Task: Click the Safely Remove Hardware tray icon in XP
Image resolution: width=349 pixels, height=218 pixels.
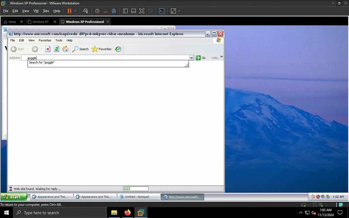Action: click(x=328, y=197)
